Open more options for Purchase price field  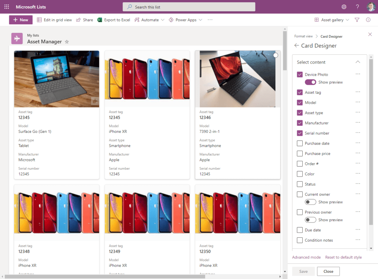click(x=358, y=153)
